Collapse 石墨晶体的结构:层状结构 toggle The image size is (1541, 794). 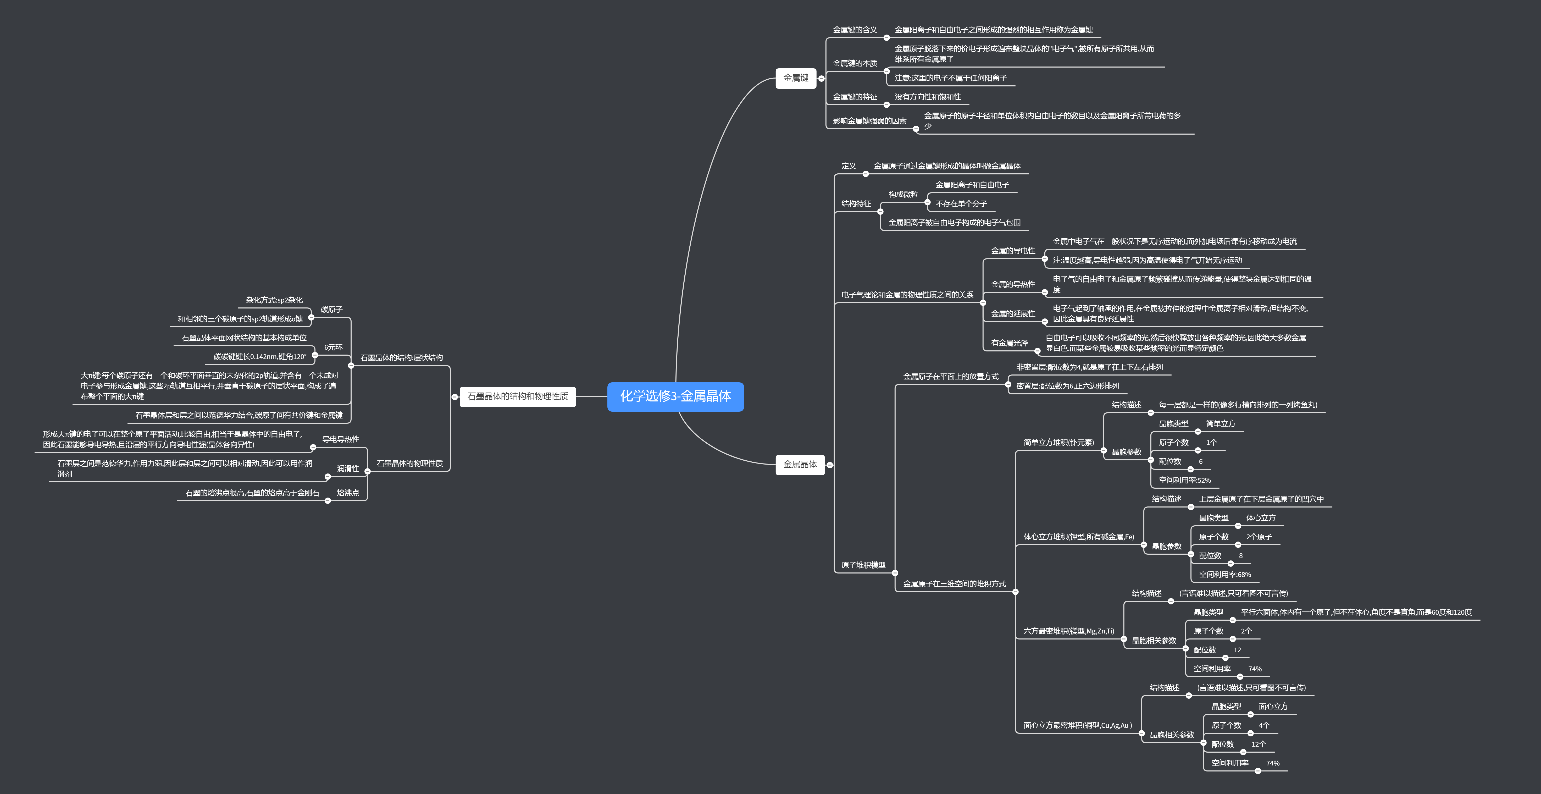(x=351, y=366)
